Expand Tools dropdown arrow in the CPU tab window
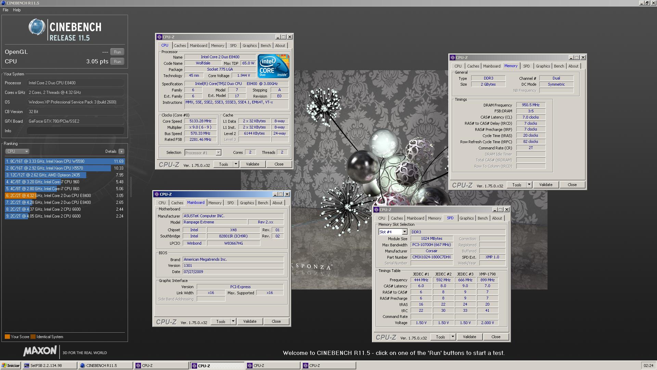Image resolution: width=657 pixels, height=370 pixels. (236, 164)
